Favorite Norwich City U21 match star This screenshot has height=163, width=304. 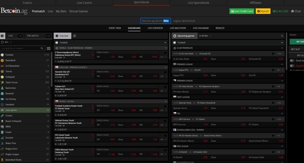(165, 72)
